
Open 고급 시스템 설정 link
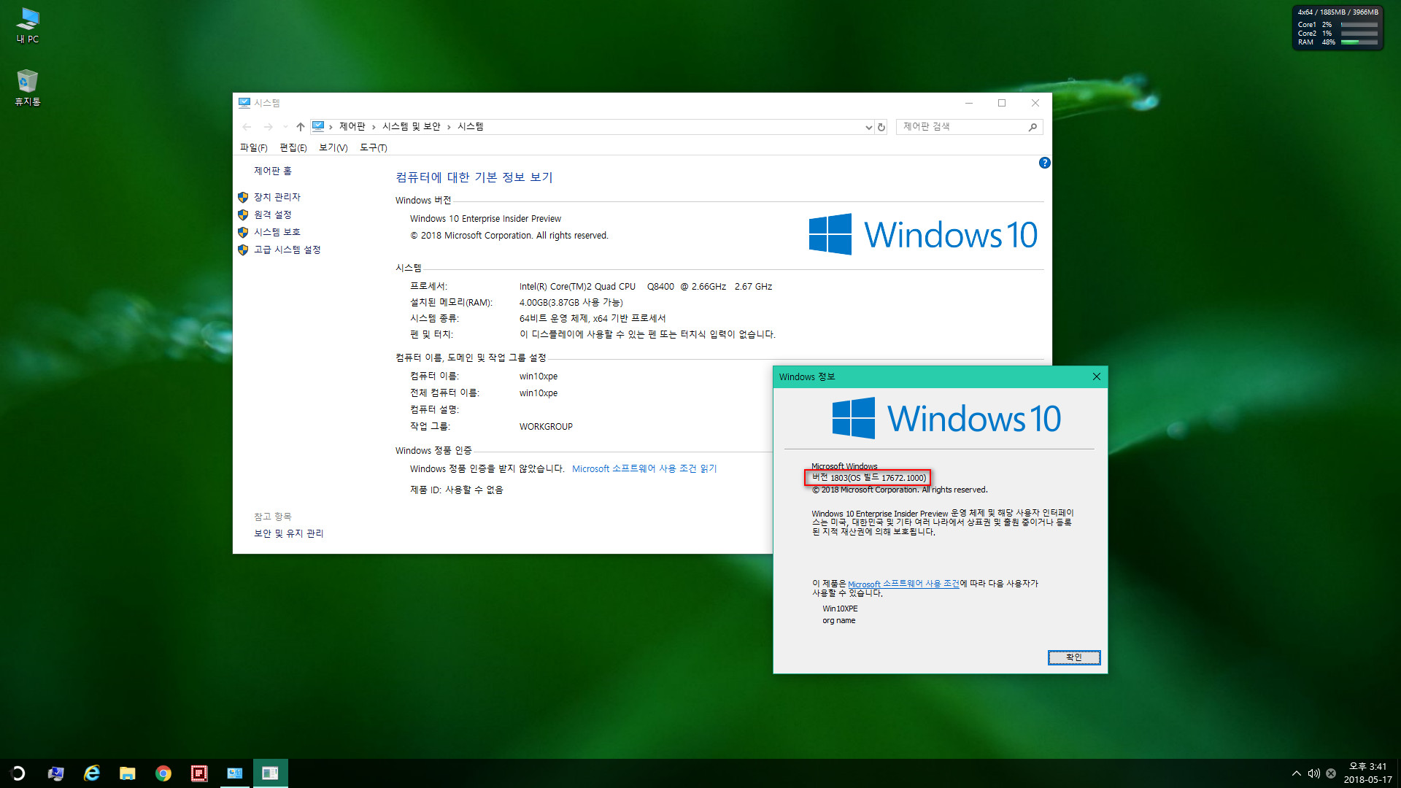click(x=287, y=250)
